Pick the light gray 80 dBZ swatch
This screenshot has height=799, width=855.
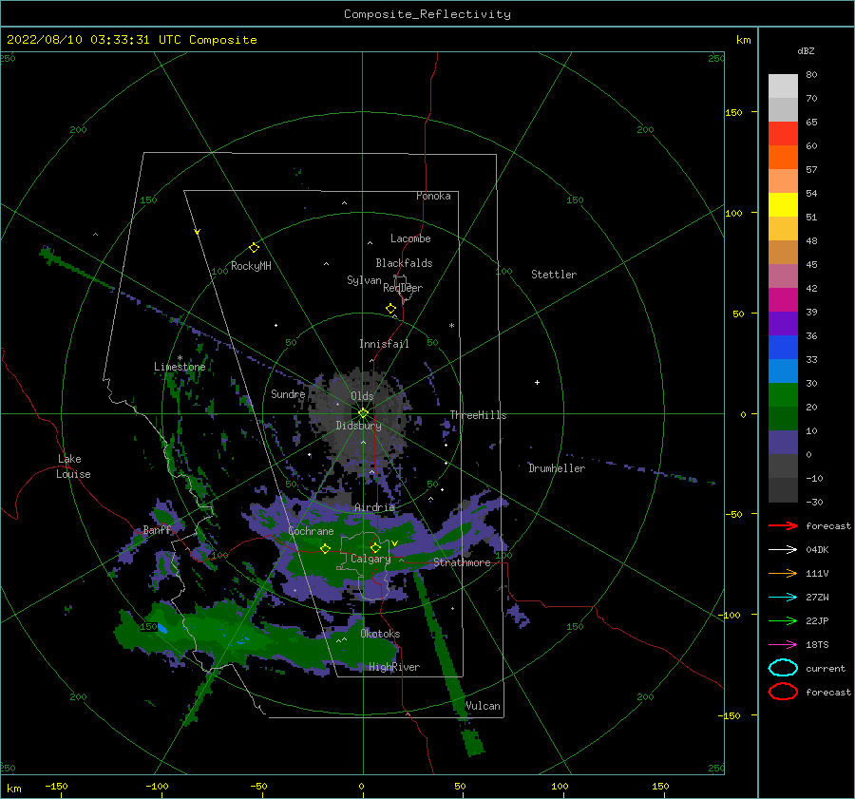(x=783, y=86)
